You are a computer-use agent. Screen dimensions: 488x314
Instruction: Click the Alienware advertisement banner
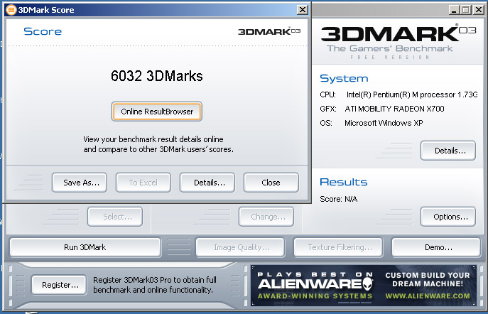pyautogui.click(x=364, y=285)
